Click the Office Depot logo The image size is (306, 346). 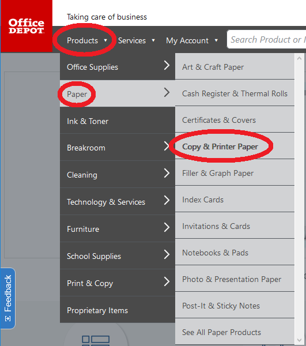point(27,26)
